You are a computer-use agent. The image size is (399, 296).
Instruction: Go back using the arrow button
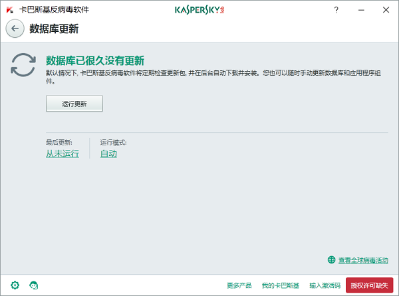15,29
